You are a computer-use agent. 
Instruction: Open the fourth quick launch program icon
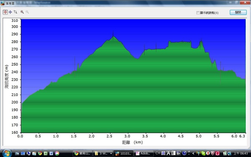click(x=34, y=154)
